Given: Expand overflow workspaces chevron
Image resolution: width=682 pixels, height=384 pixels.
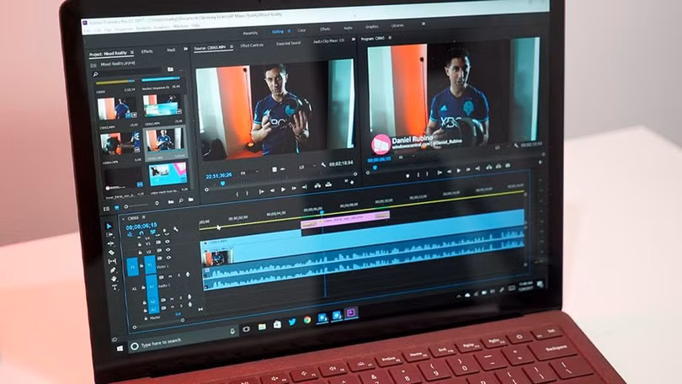Looking at the screenshot, I should (423, 24).
